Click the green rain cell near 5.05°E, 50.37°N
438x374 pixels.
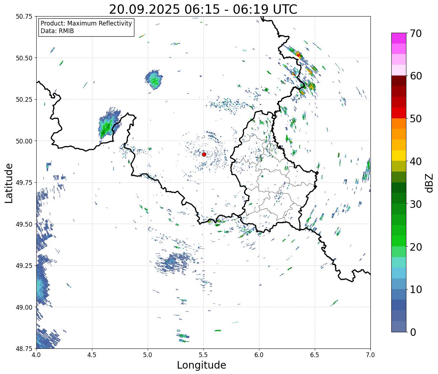[154, 79]
